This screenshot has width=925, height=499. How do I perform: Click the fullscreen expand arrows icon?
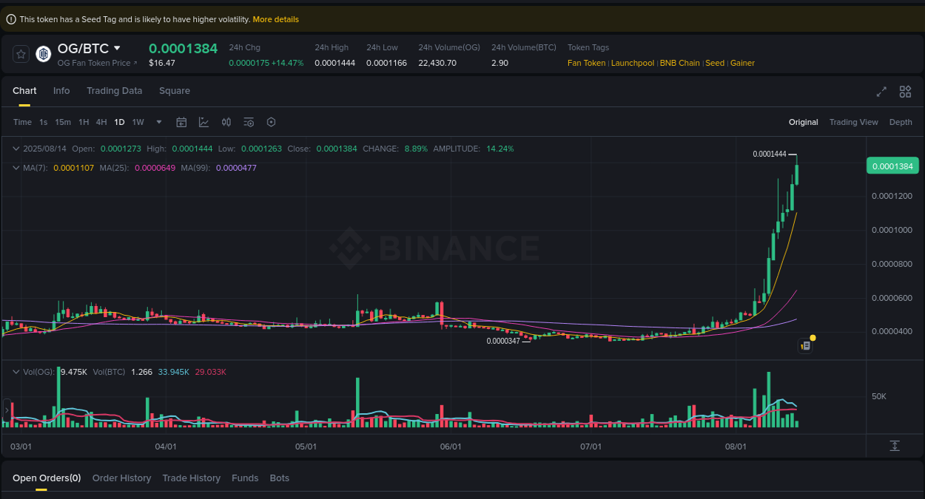[881, 91]
